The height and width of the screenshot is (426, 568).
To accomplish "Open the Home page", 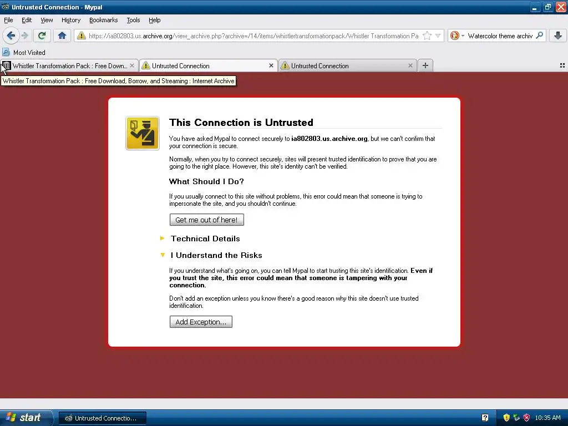I will [x=62, y=35].
